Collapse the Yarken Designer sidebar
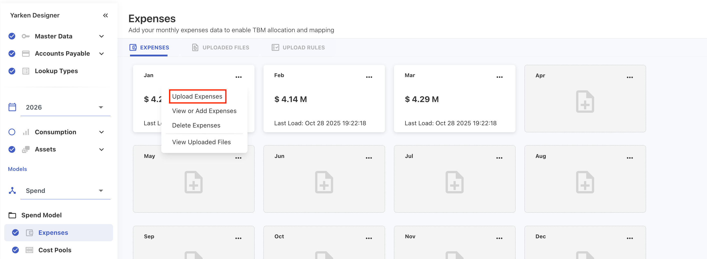707x259 pixels. [105, 15]
